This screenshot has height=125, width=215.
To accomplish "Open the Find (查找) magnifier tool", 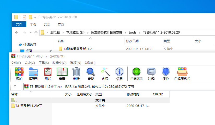I will (91, 72).
